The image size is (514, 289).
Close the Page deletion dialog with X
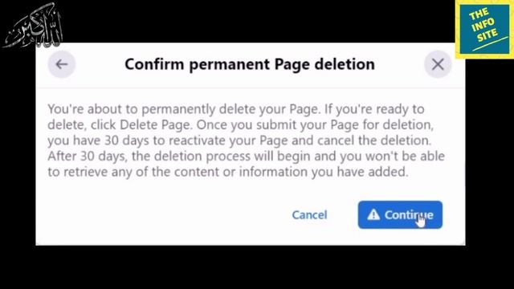438,64
